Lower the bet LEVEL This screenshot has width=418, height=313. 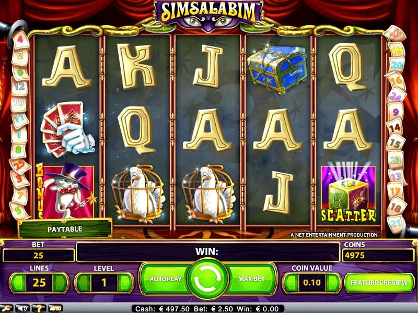tap(84, 283)
